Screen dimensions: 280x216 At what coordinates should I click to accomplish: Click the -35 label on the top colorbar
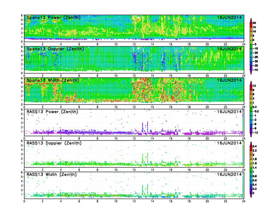click(255, 66)
